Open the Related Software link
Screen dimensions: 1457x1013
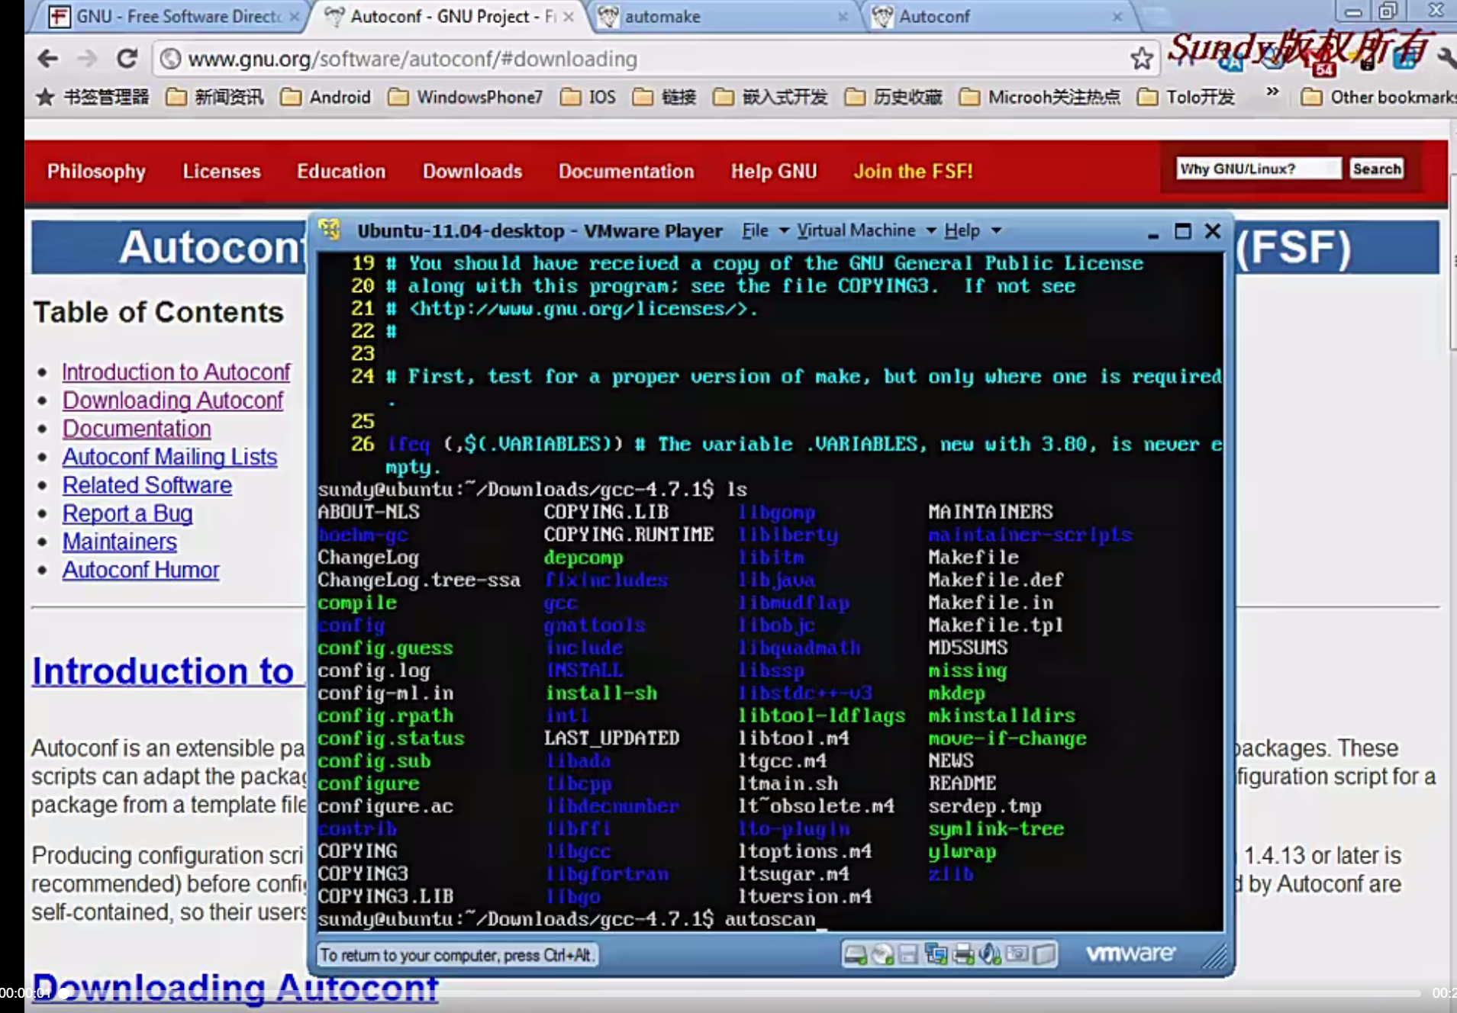[147, 484]
